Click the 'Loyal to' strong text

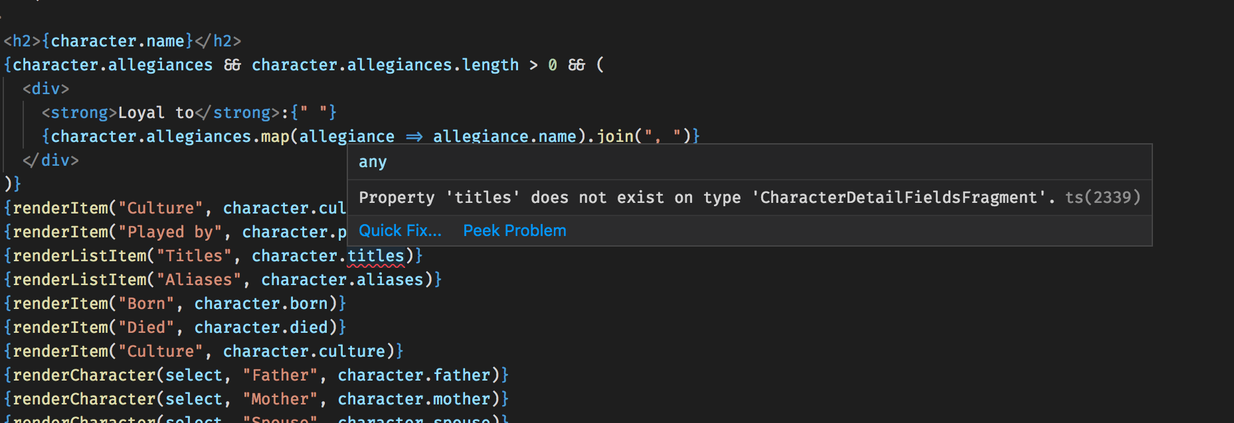[155, 113]
